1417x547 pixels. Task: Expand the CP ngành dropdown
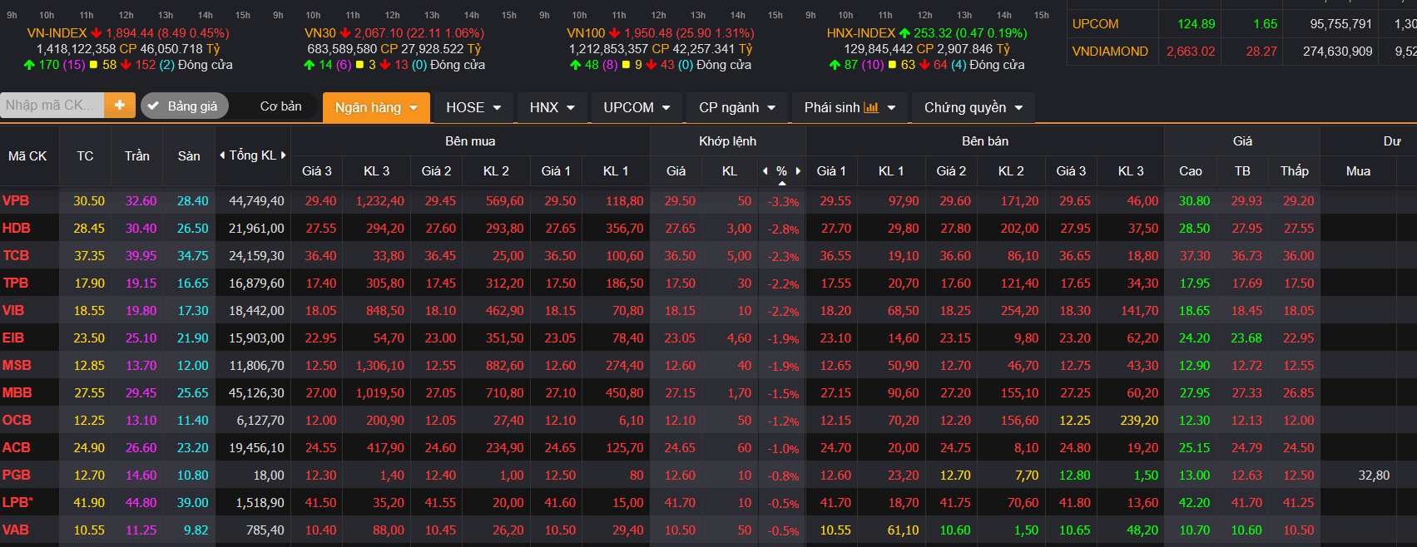737,107
